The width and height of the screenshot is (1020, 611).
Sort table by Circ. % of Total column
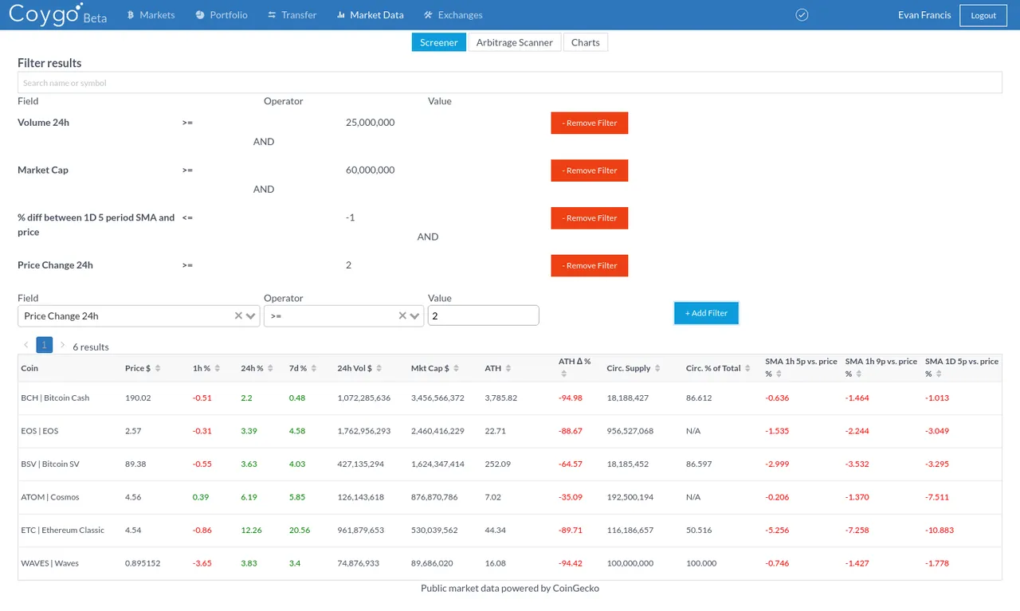point(747,368)
